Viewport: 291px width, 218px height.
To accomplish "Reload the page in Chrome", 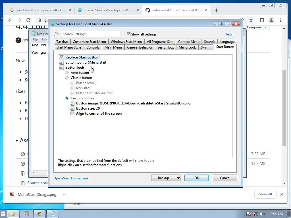I will [28, 20].
